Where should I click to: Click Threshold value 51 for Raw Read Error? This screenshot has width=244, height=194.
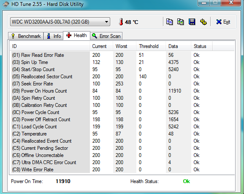141,55
